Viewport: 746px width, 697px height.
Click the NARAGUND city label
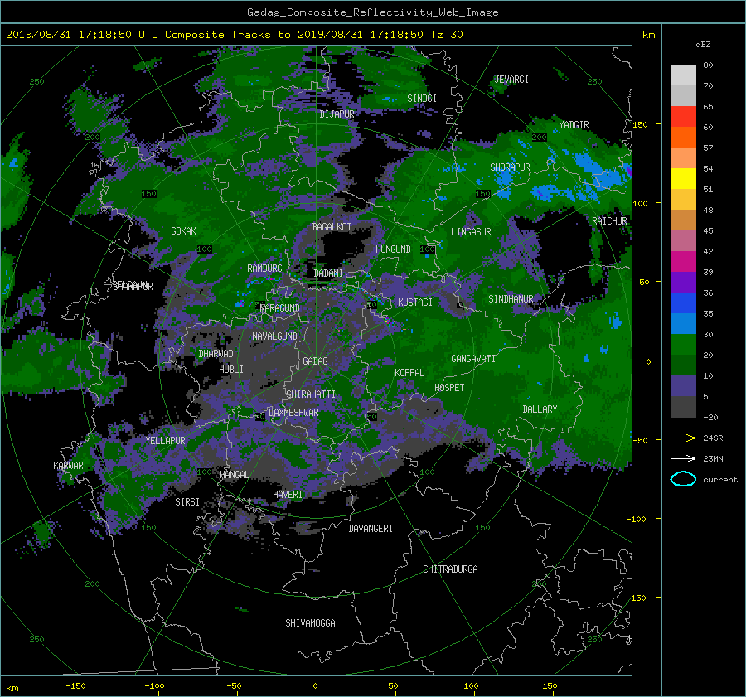pos(280,307)
